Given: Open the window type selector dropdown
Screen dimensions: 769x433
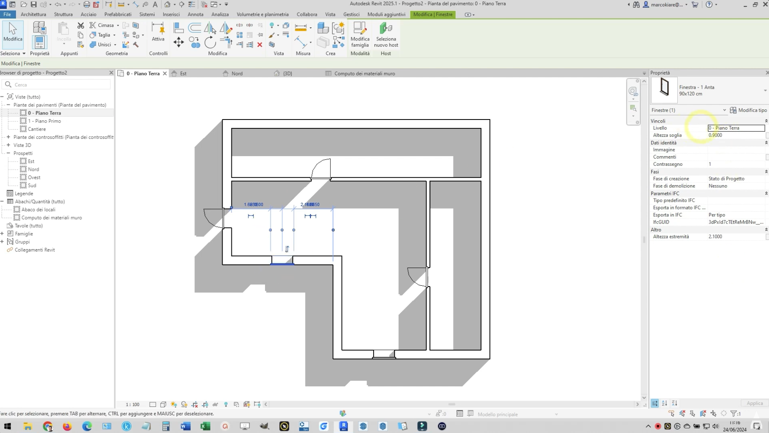Looking at the screenshot, I should click(x=764, y=90).
